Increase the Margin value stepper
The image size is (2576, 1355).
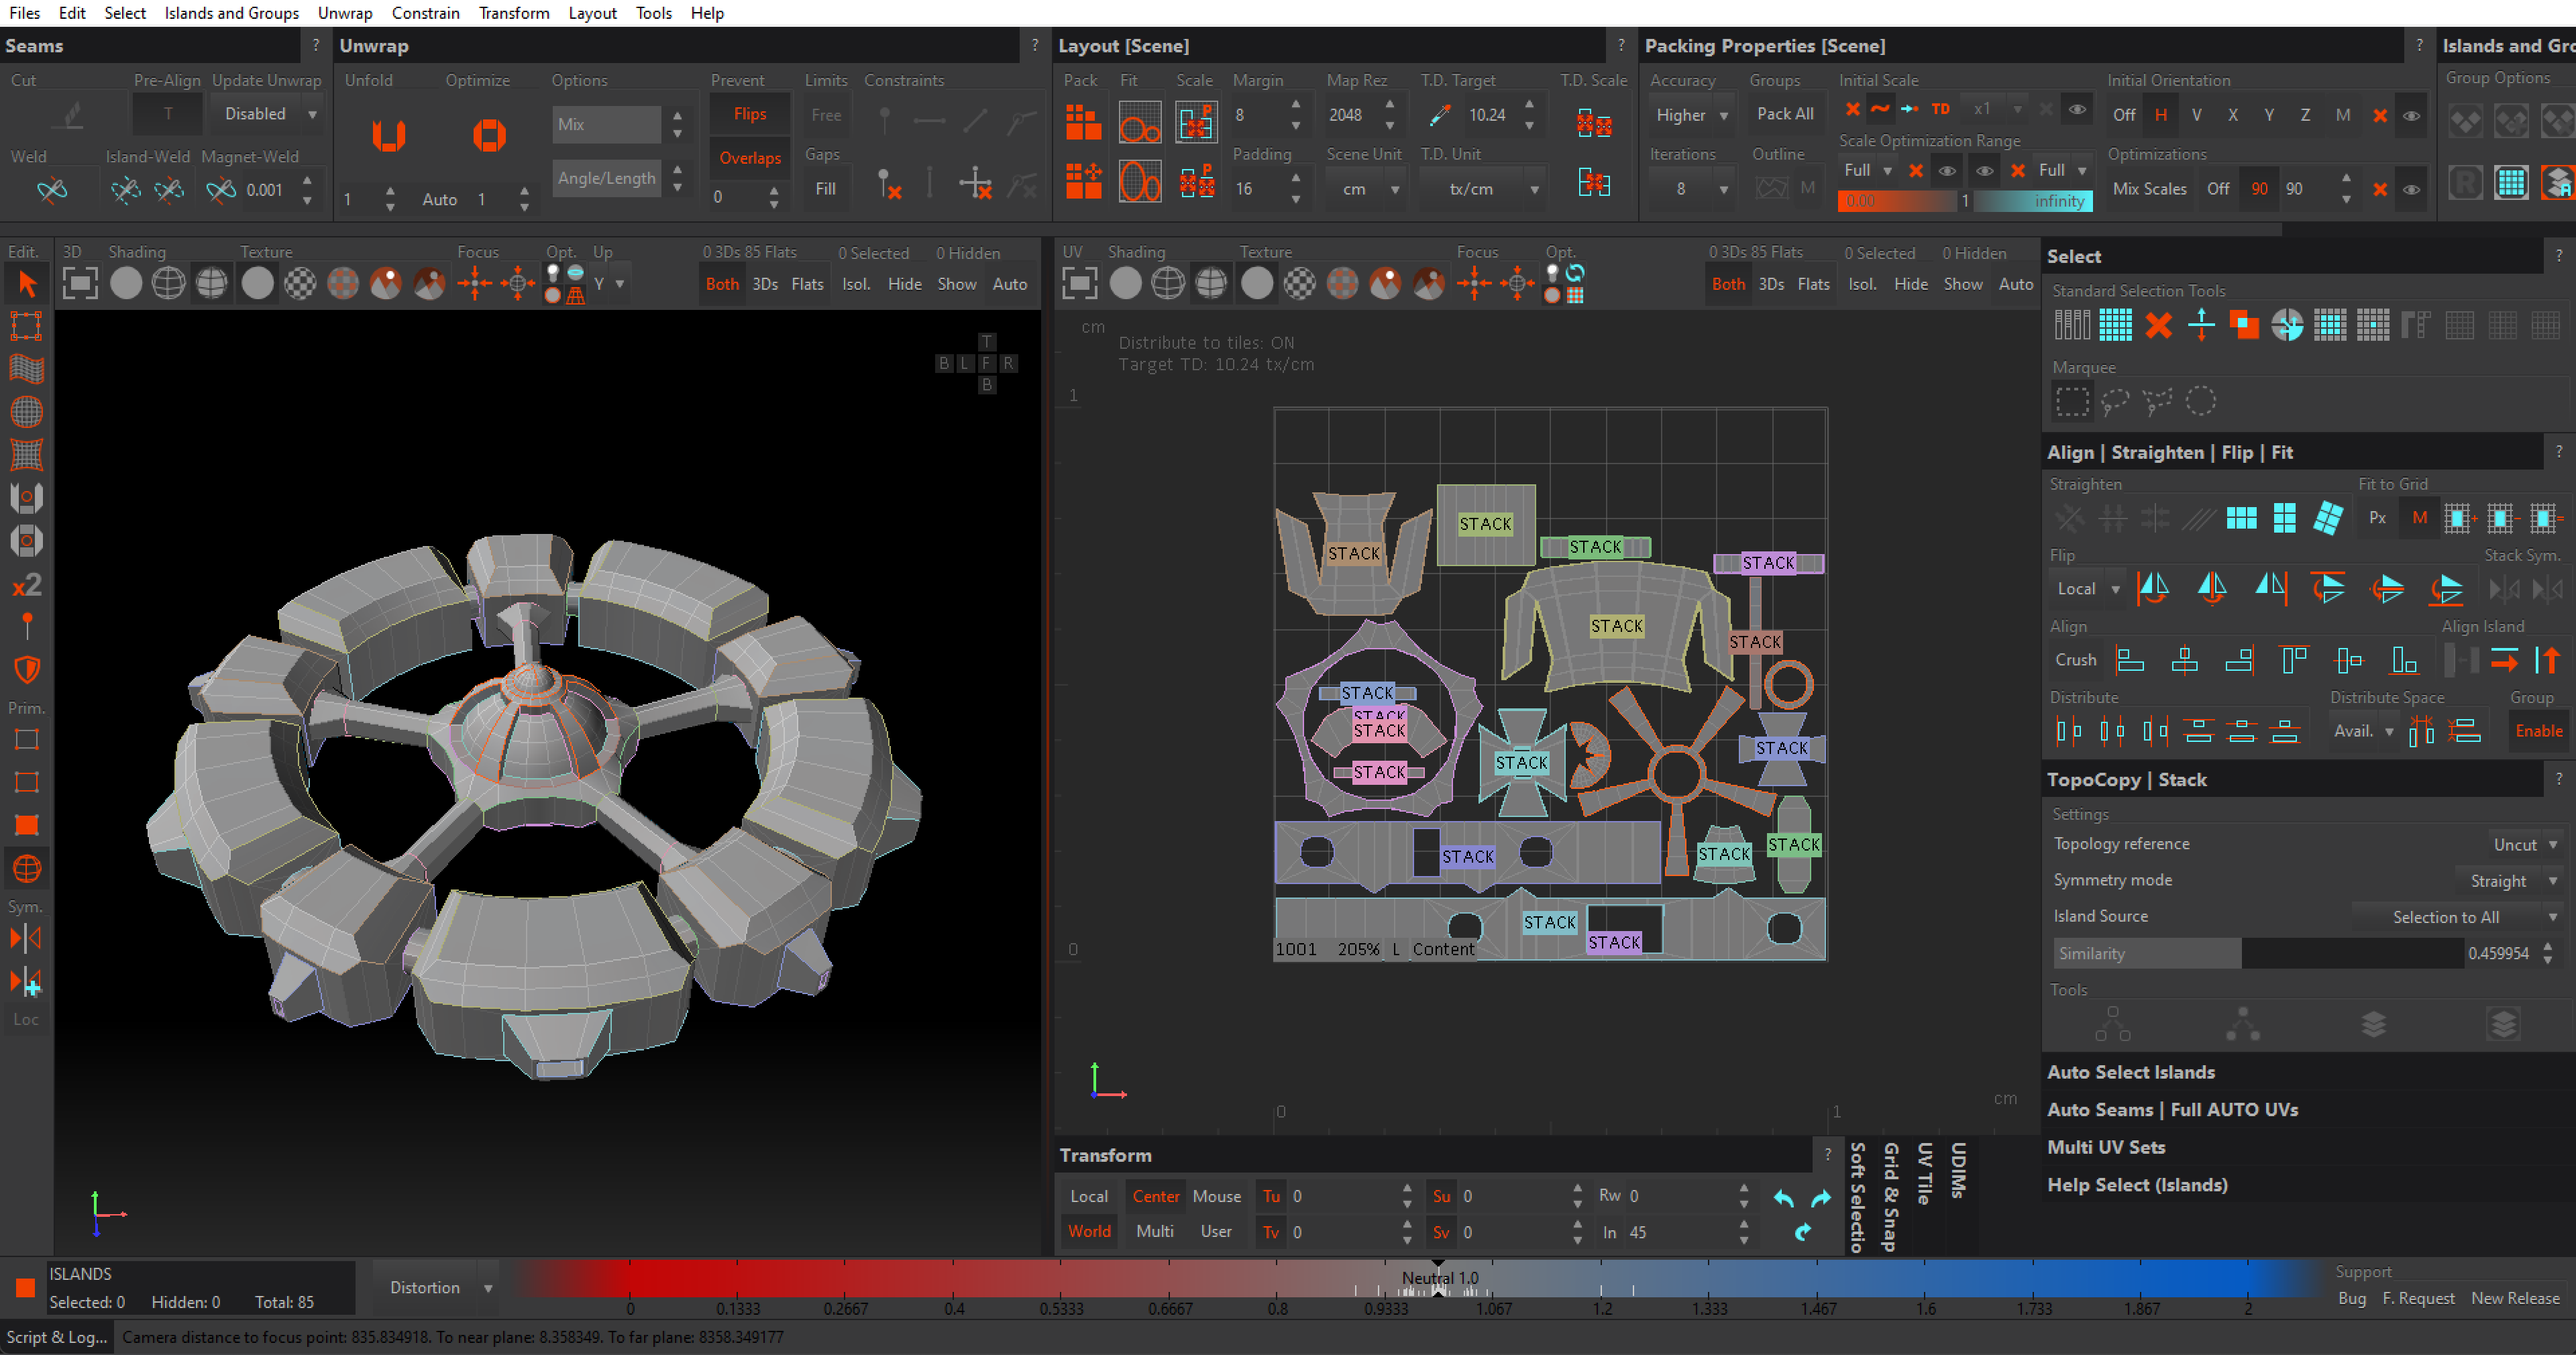[1296, 104]
